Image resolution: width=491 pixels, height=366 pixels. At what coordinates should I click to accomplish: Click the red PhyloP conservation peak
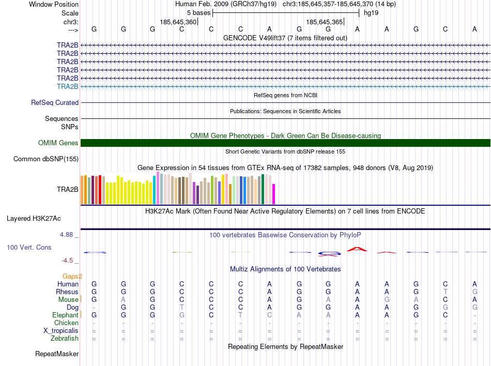tap(357, 250)
